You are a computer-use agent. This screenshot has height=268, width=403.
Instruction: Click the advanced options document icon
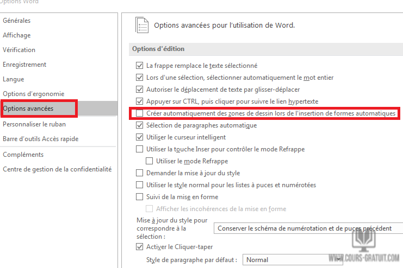(x=141, y=25)
